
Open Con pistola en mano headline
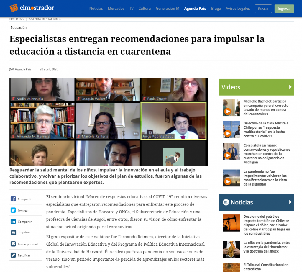click(x=267, y=153)
